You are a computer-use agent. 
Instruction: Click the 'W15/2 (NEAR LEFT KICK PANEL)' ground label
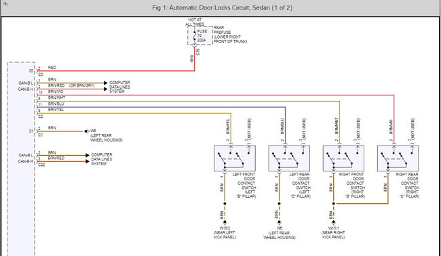click(x=225, y=233)
